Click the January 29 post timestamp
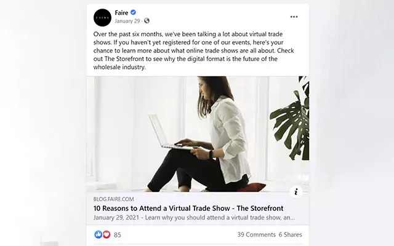This screenshot has width=394, height=246. (x=127, y=21)
